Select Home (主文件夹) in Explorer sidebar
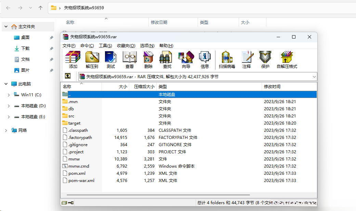 [27, 27]
